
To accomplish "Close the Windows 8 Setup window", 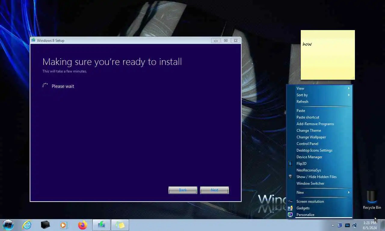I will pyautogui.click(x=236, y=41).
